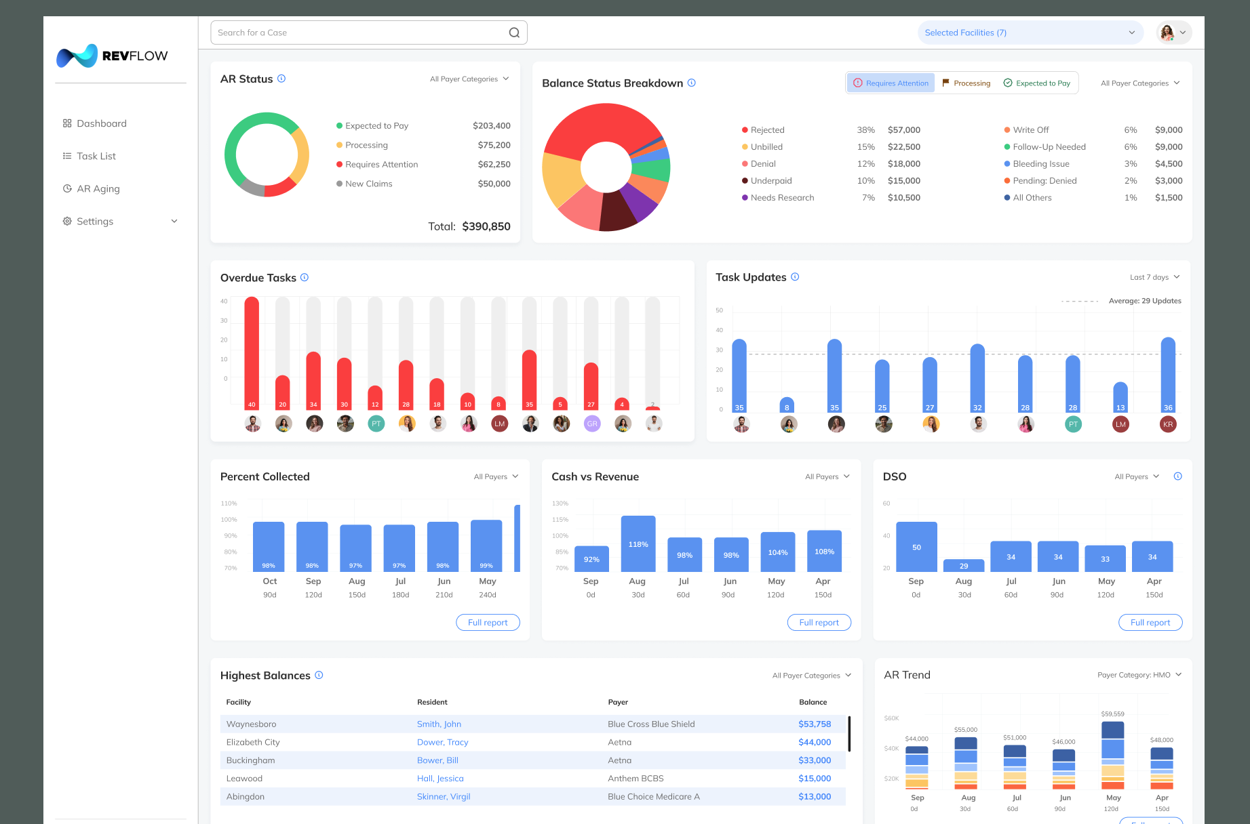
Task: Click the search magnifier icon
Action: coord(514,33)
